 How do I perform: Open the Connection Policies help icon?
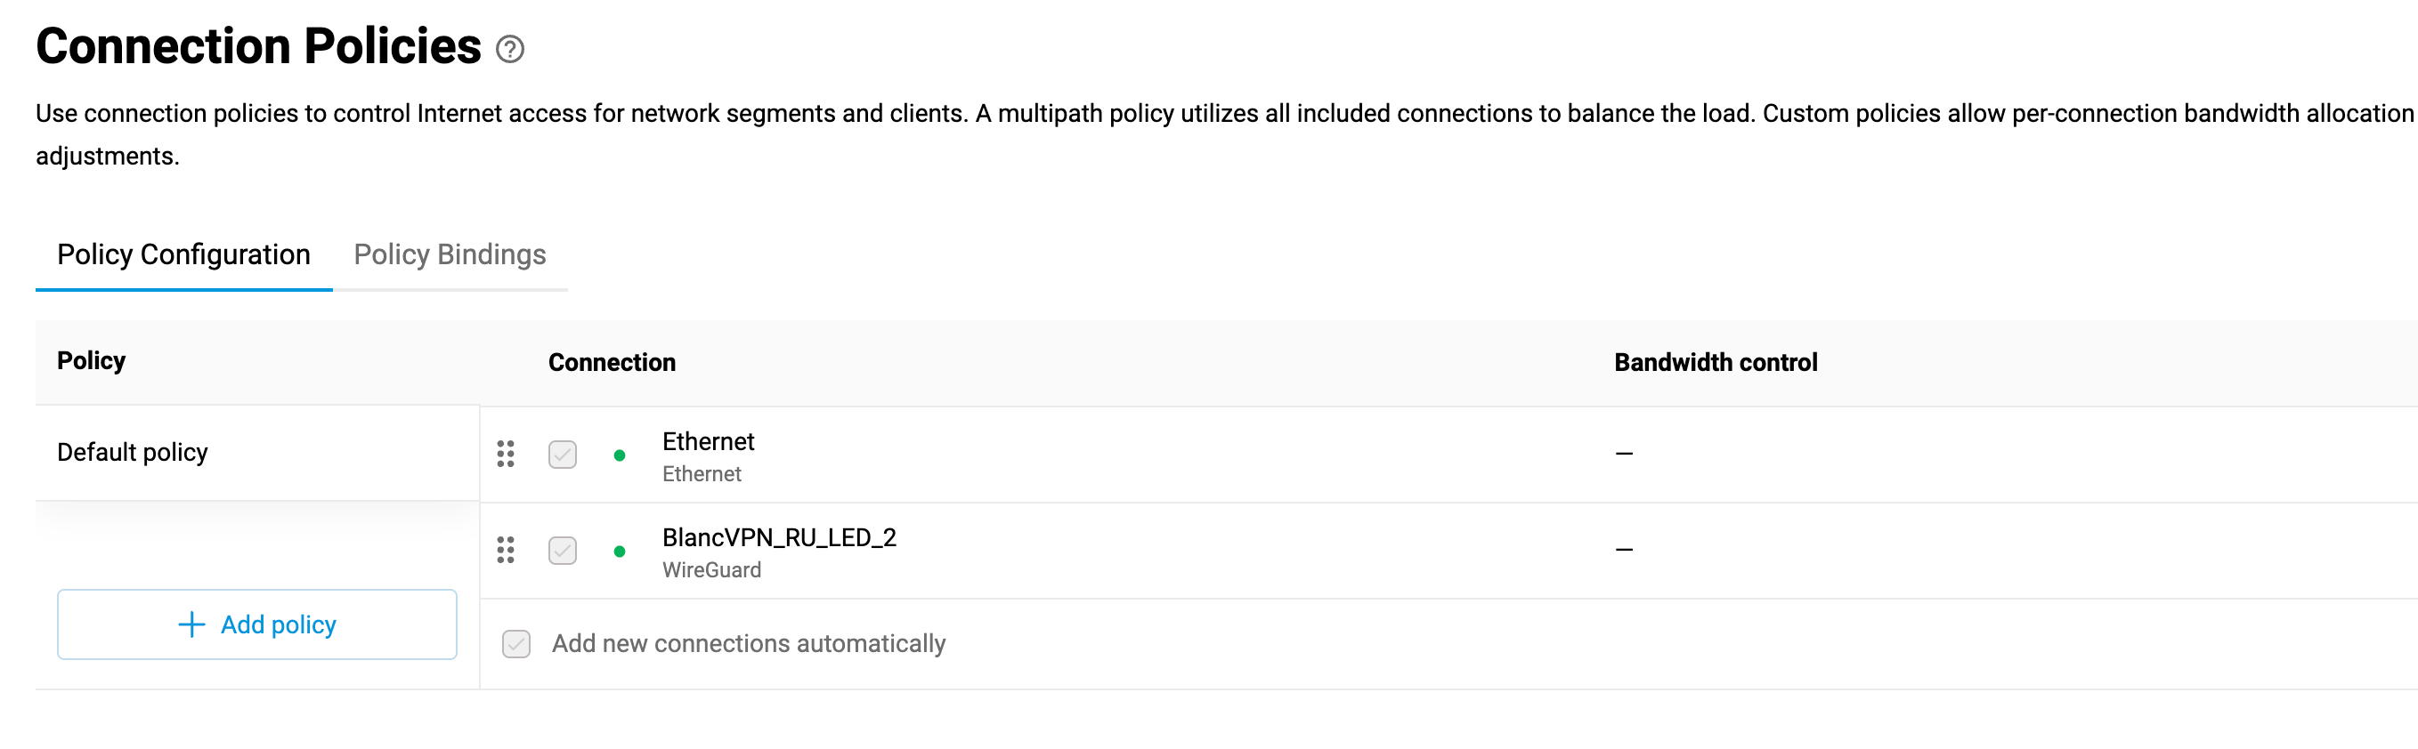(510, 49)
